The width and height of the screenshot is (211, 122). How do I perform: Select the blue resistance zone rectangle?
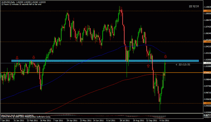point(105,61)
